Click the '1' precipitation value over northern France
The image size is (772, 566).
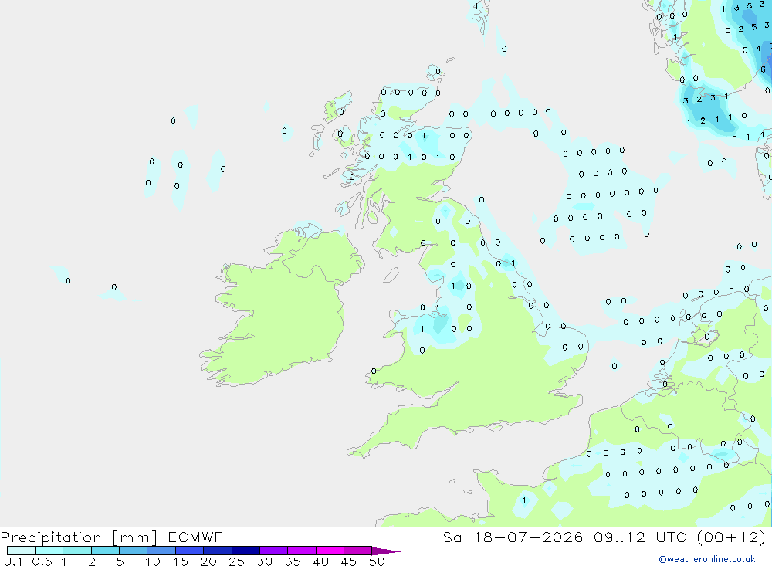point(524,500)
